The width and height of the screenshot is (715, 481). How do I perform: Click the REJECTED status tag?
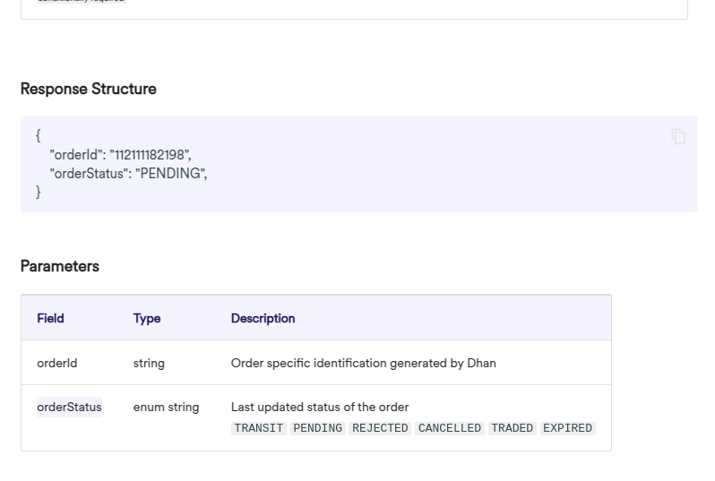380,428
